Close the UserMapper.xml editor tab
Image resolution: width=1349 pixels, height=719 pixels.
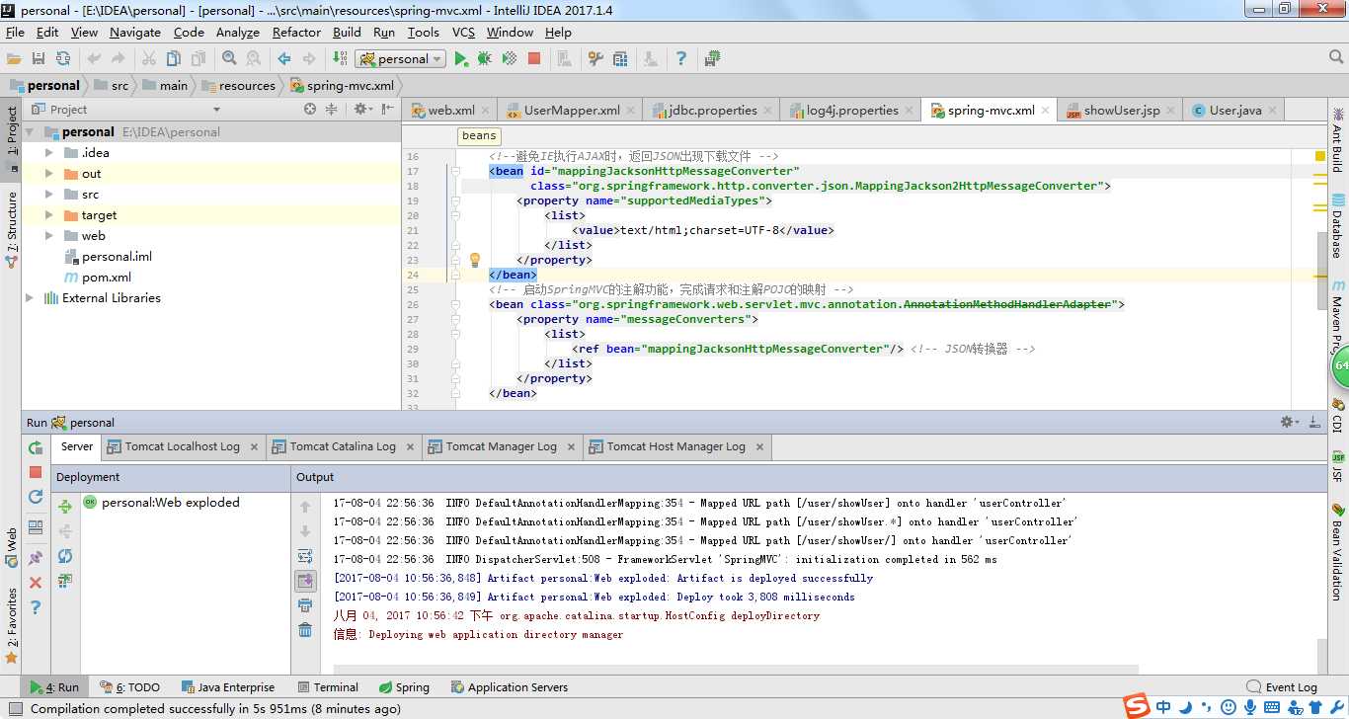632,112
